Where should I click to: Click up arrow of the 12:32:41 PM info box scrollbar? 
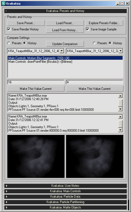pyautogui.click(x=120, y=116)
